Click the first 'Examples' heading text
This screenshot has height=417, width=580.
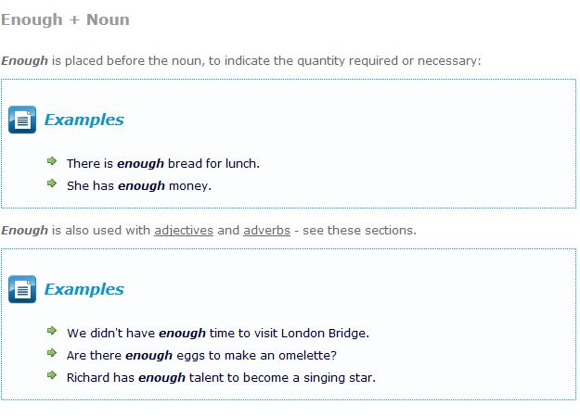click(x=84, y=120)
